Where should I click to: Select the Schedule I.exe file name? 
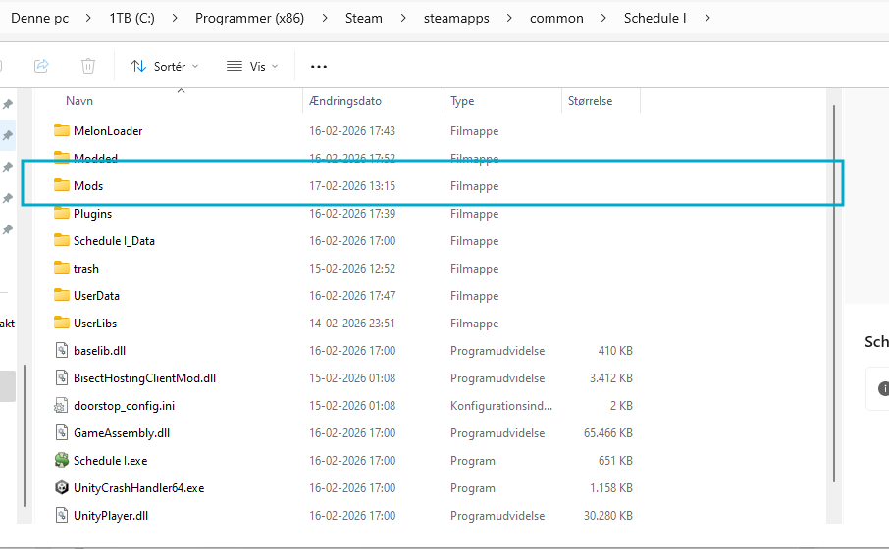point(110,461)
